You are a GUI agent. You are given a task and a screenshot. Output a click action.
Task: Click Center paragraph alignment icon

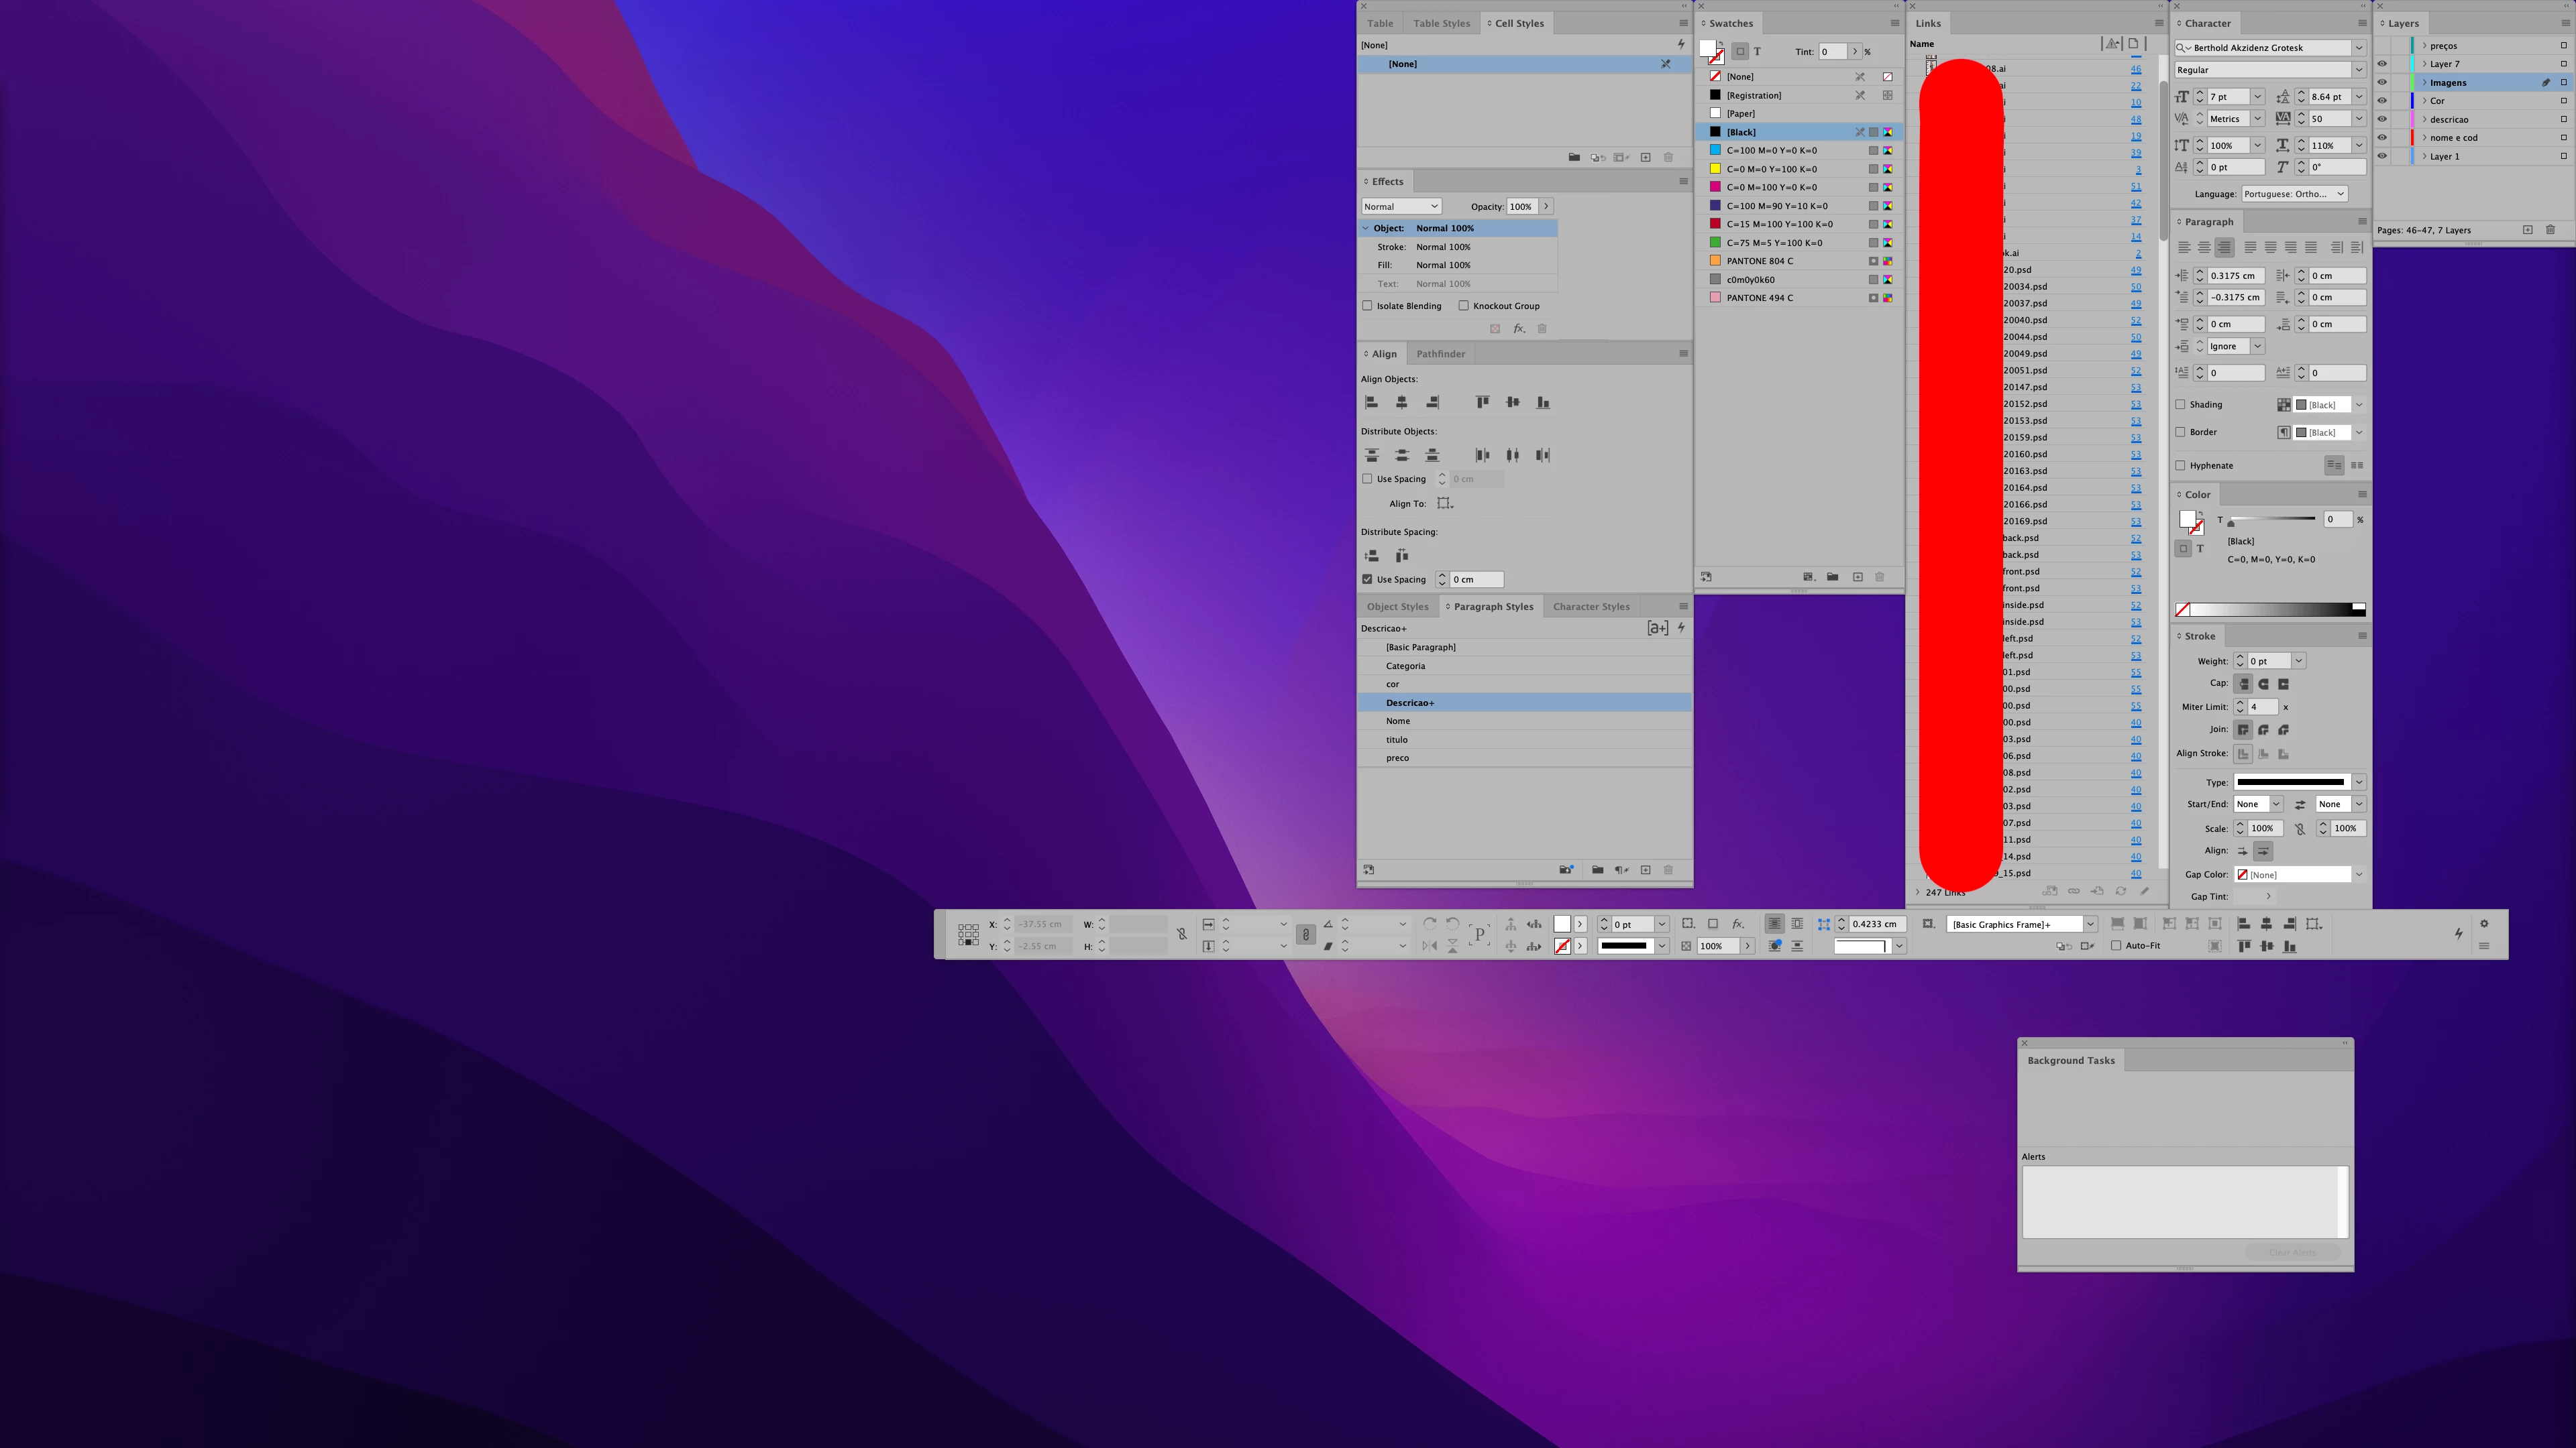(x=2204, y=248)
